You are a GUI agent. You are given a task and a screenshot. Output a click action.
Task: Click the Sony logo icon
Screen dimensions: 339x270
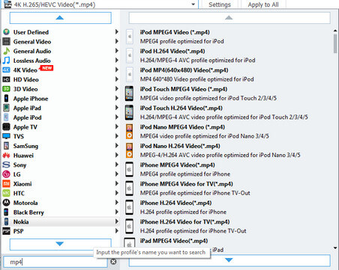click(6, 165)
